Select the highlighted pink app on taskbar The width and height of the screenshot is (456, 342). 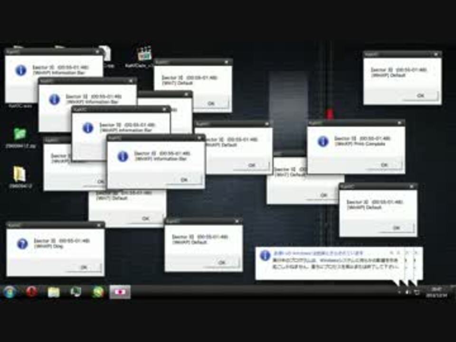tap(120, 292)
